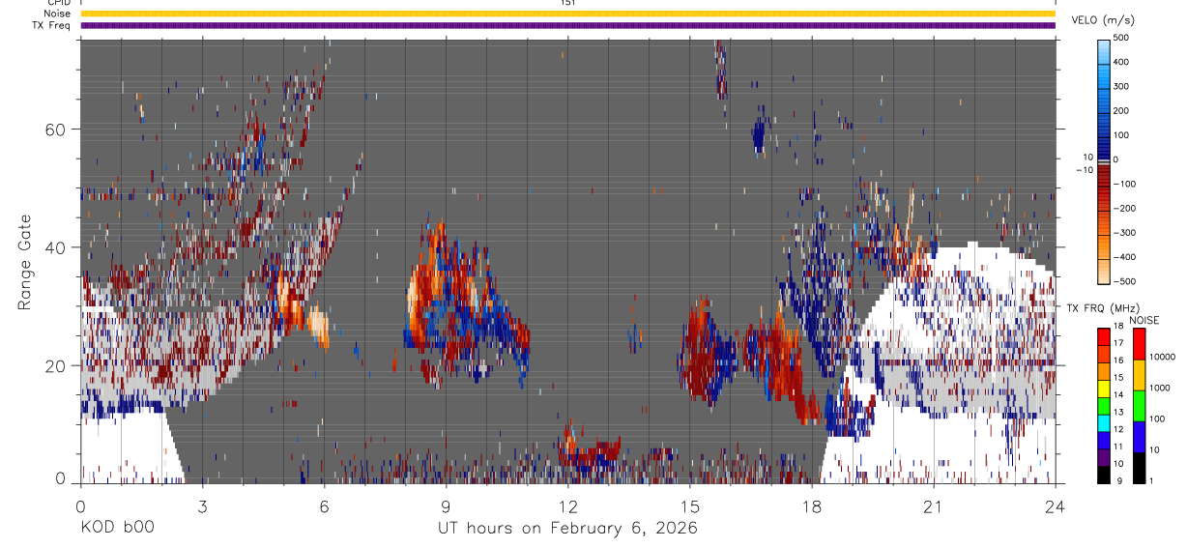Screen dimensions: 1187x548
Task: Click the 'NOISE' legend title
Action: click(1143, 320)
